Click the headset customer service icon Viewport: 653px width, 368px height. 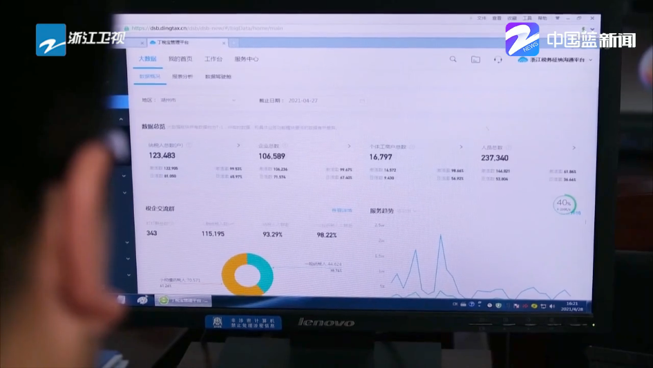pos(498,59)
